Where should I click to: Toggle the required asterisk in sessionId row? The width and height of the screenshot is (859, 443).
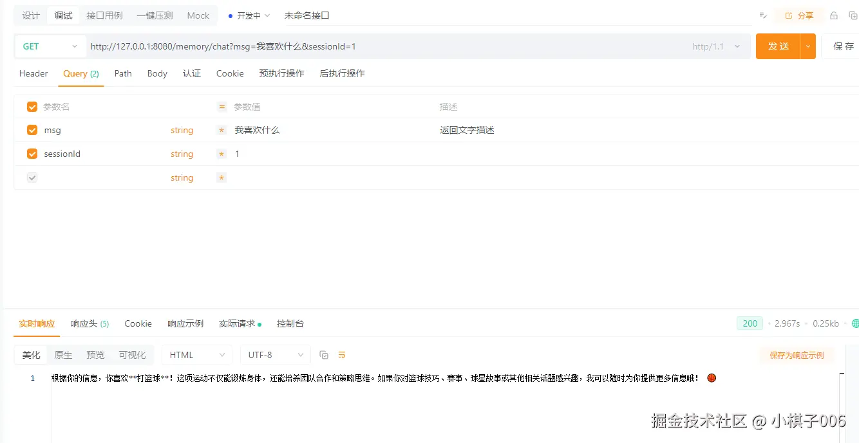[222, 154]
